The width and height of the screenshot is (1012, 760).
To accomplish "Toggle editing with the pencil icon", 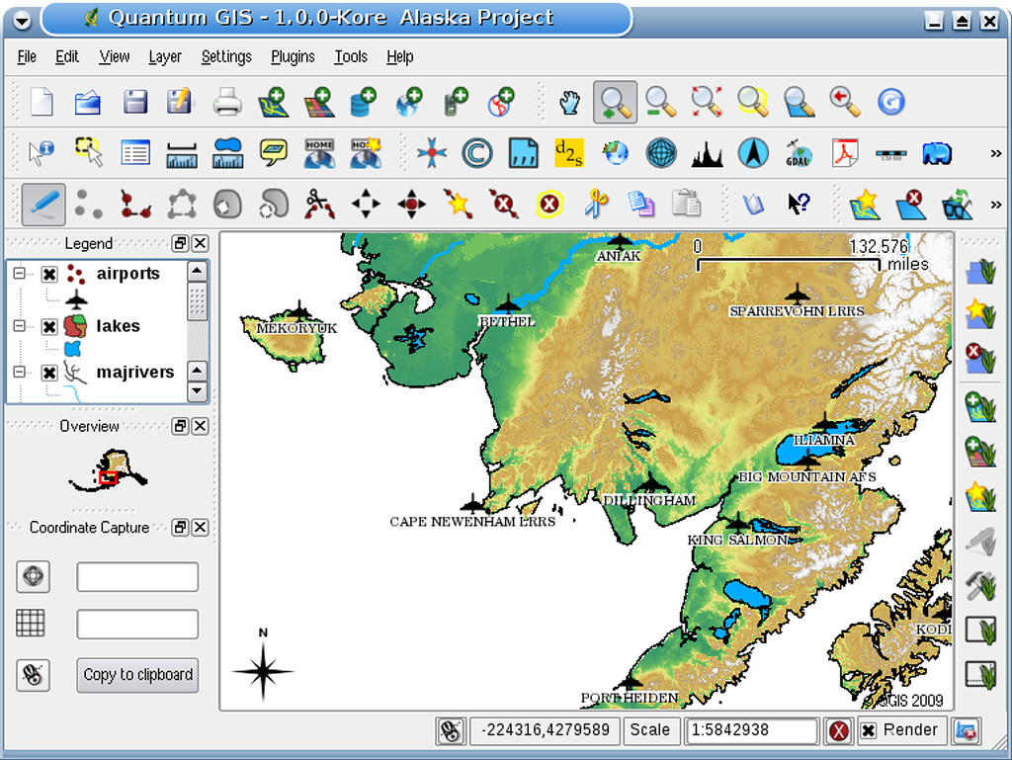I will pos(43,205).
